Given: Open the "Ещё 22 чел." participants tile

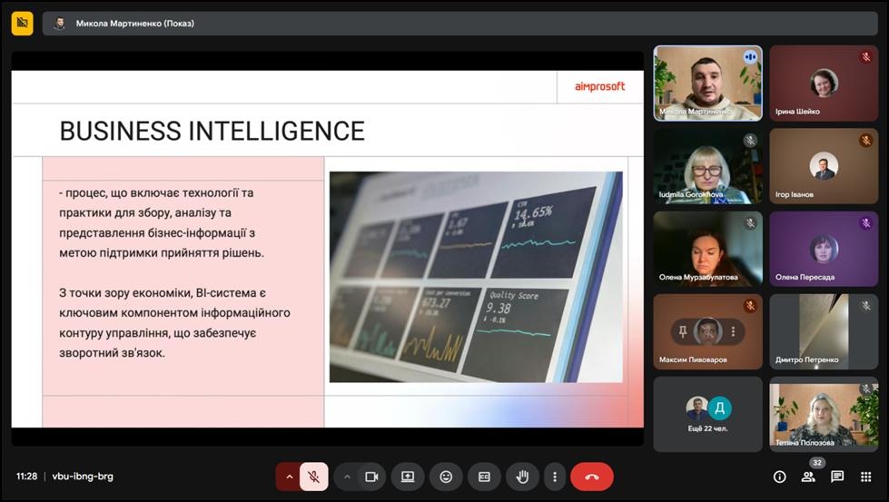Looking at the screenshot, I should 707,414.
